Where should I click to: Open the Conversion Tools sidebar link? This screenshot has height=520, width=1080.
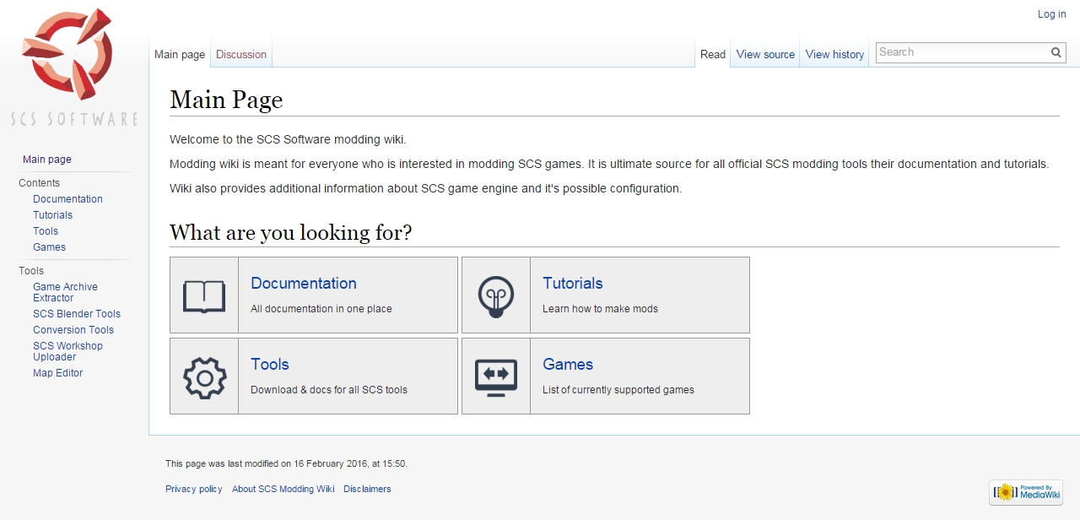pyautogui.click(x=73, y=330)
